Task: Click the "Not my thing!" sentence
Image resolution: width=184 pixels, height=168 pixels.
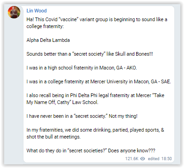Action: (x=123, y=116)
